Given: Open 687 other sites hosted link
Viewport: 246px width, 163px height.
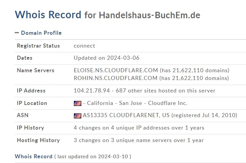Looking at the screenshot, I should [165, 91].
